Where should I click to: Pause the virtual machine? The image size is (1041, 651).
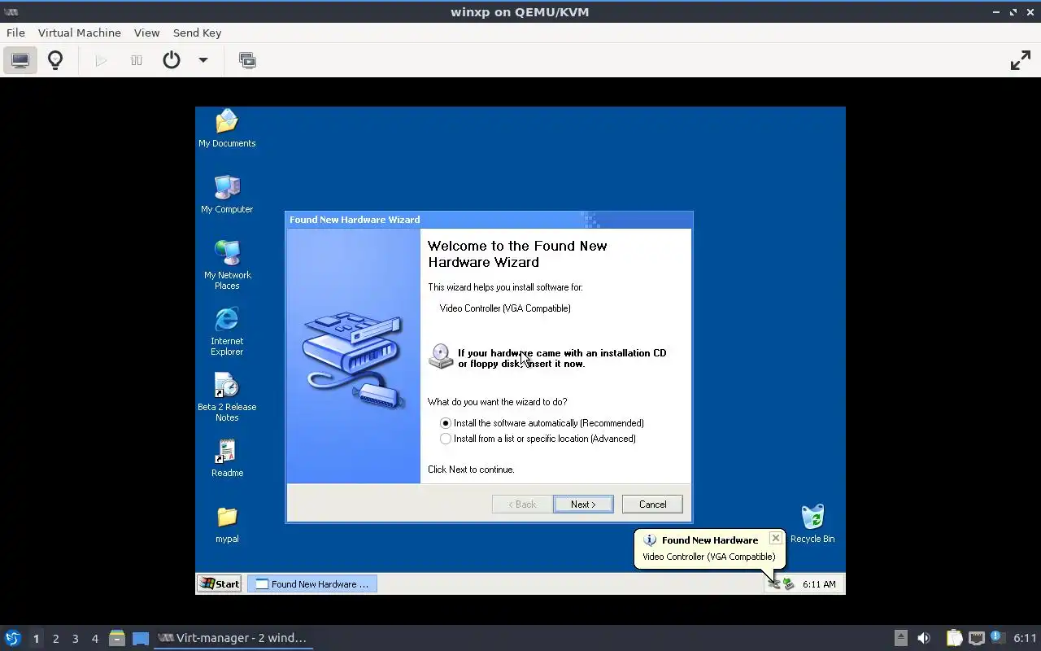pos(137,60)
